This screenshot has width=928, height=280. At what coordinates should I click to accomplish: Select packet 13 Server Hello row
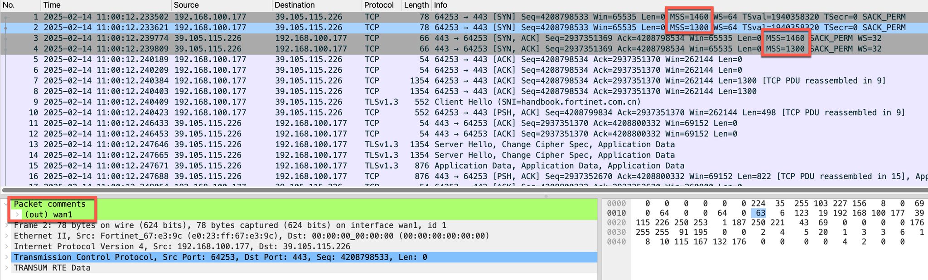pos(464,144)
